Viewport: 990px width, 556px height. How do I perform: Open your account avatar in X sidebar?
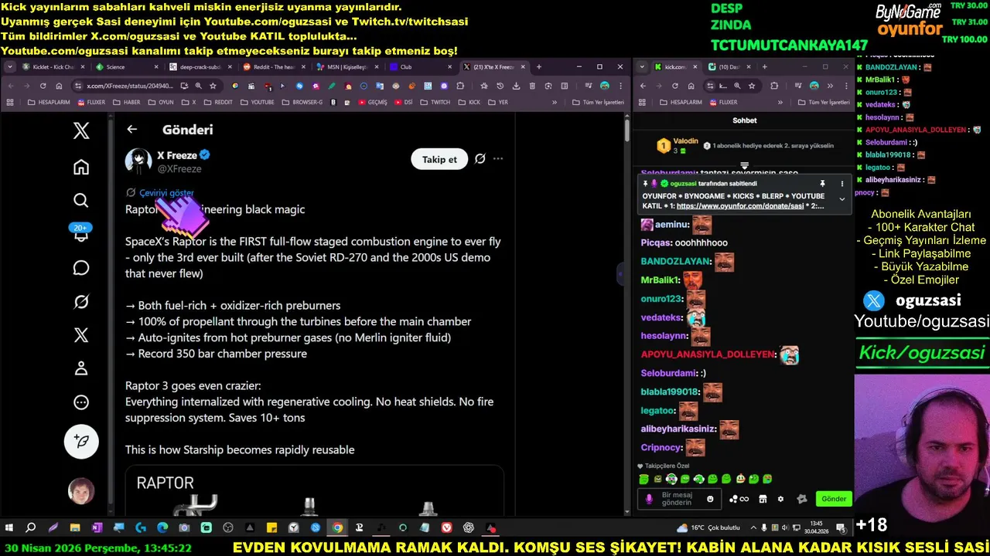81,491
